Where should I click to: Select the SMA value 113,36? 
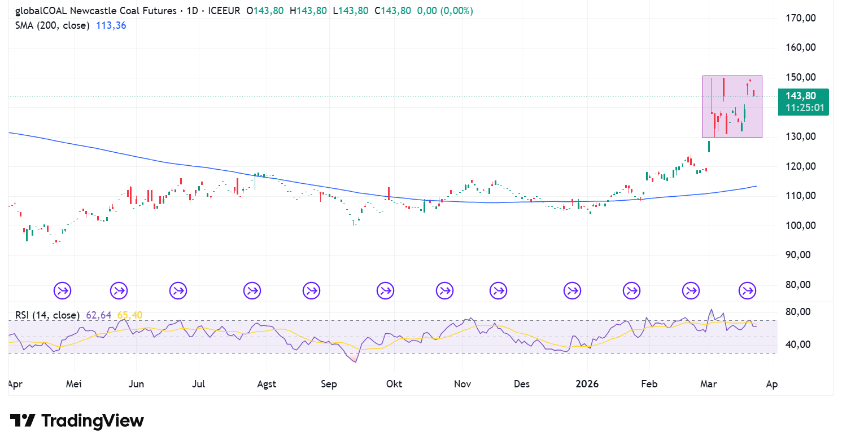point(111,25)
